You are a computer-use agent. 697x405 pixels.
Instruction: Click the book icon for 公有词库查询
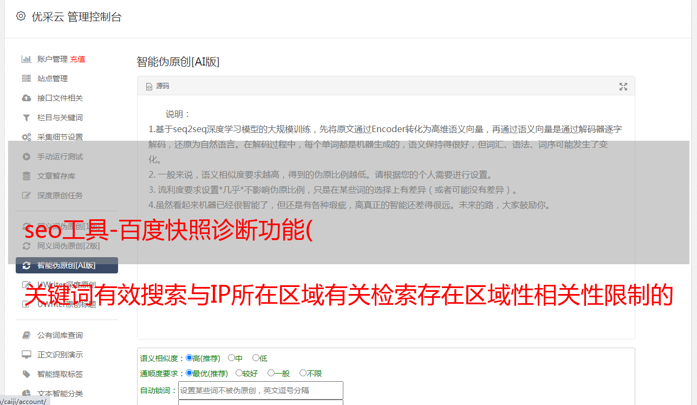click(x=26, y=335)
